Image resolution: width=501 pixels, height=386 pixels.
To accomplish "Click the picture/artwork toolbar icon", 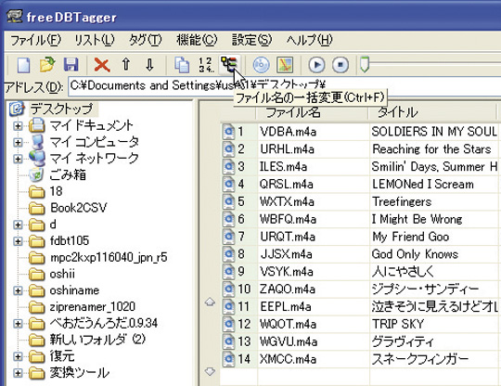I will click(x=285, y=65).
